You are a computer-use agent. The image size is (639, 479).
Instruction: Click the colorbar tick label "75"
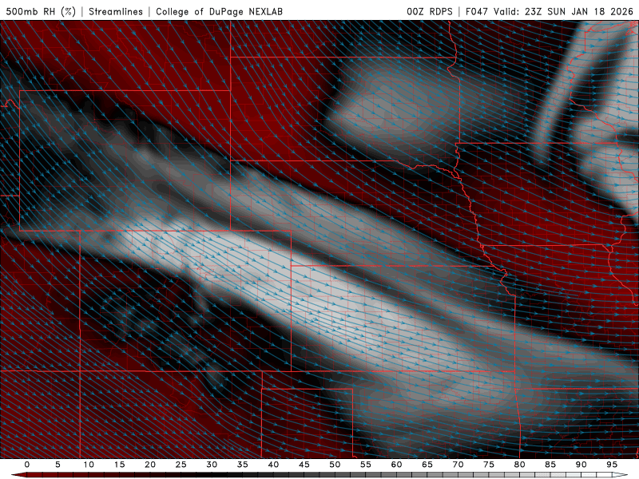489,465
